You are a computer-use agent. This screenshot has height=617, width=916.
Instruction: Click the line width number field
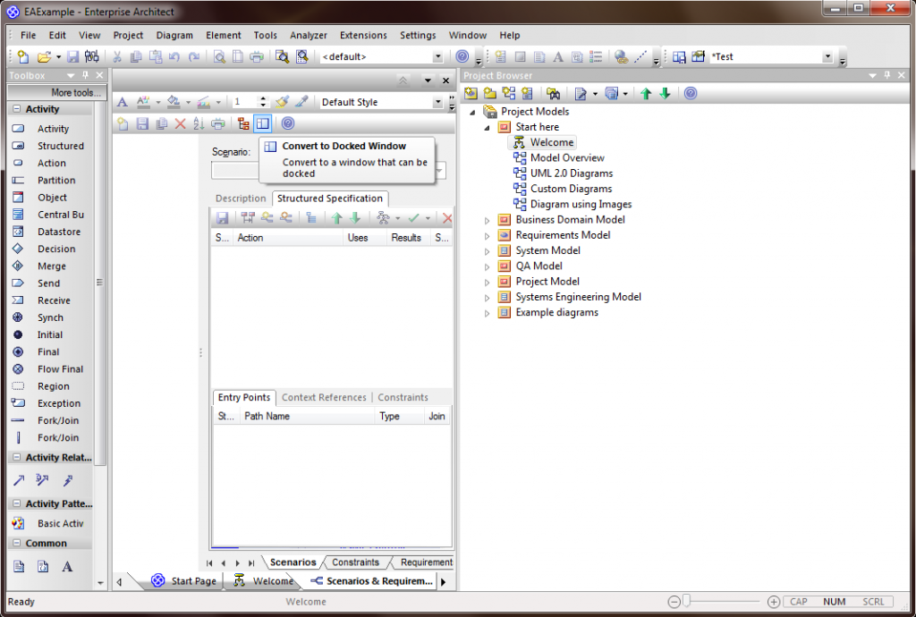(245, 102)
